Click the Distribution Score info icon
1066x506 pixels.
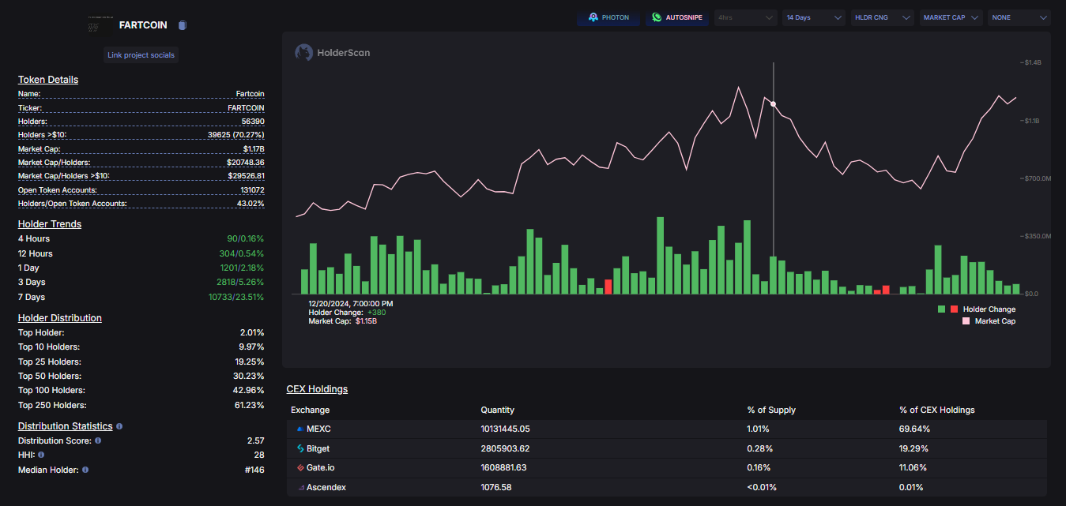(x=98, y=440)
